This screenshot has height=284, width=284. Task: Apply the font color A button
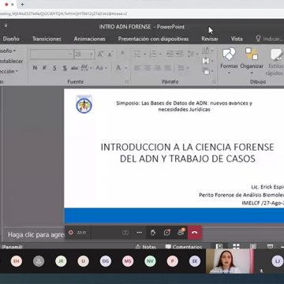(x=118, y=68)
